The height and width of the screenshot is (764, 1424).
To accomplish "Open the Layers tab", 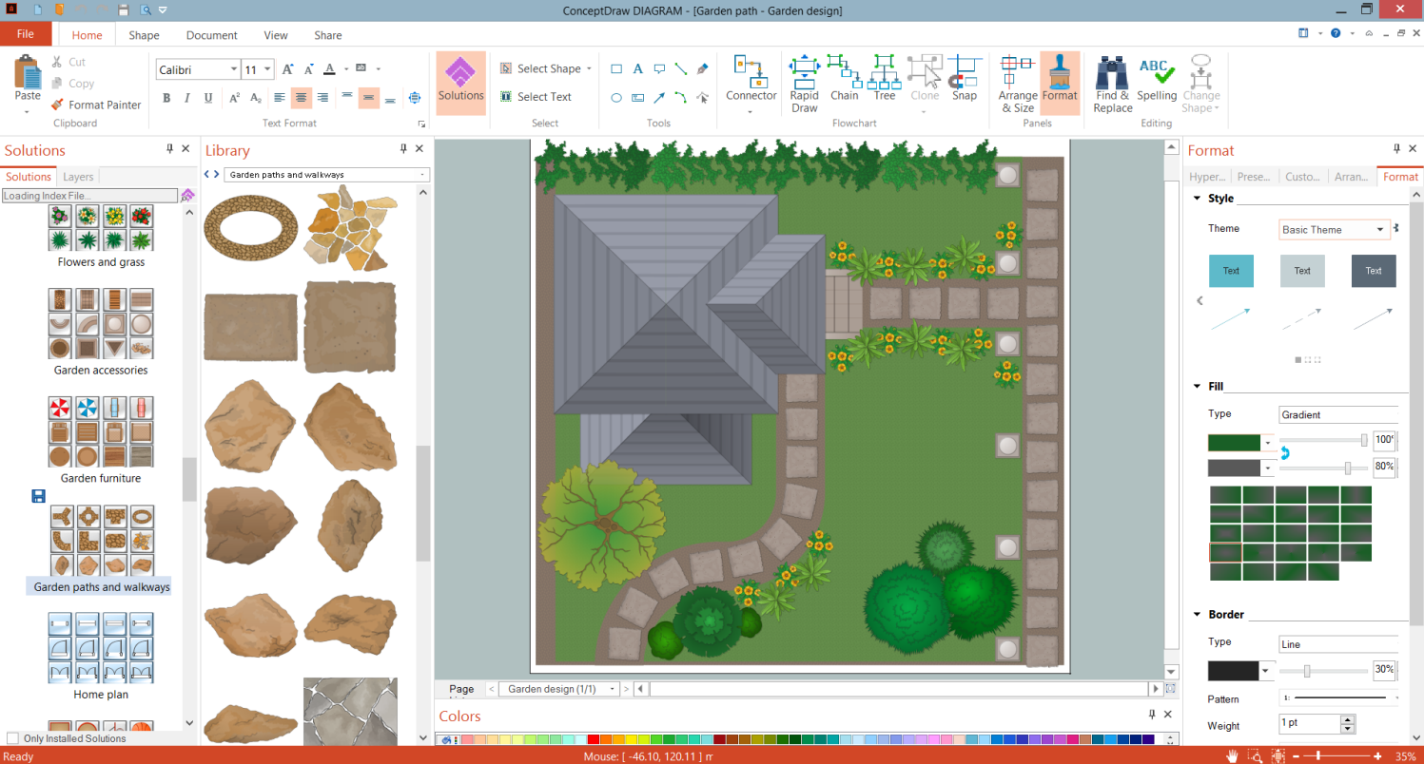I will tap(78, 177).
